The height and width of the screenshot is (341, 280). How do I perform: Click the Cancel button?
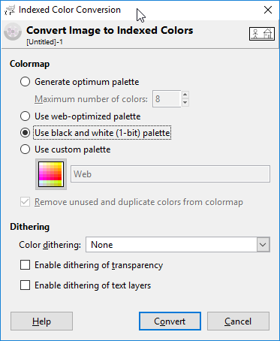(238, 321)
